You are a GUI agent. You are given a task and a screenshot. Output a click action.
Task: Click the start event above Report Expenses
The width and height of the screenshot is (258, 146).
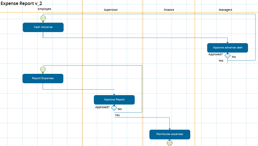pos(43,69)
